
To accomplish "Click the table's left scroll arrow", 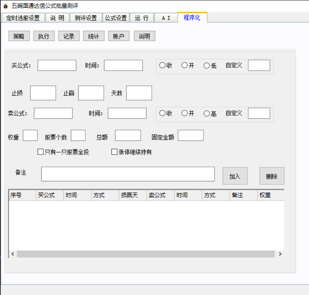I will pyautogui.click(x=13, y=254).
